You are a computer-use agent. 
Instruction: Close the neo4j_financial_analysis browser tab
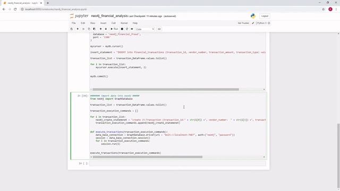coord(41,3)
